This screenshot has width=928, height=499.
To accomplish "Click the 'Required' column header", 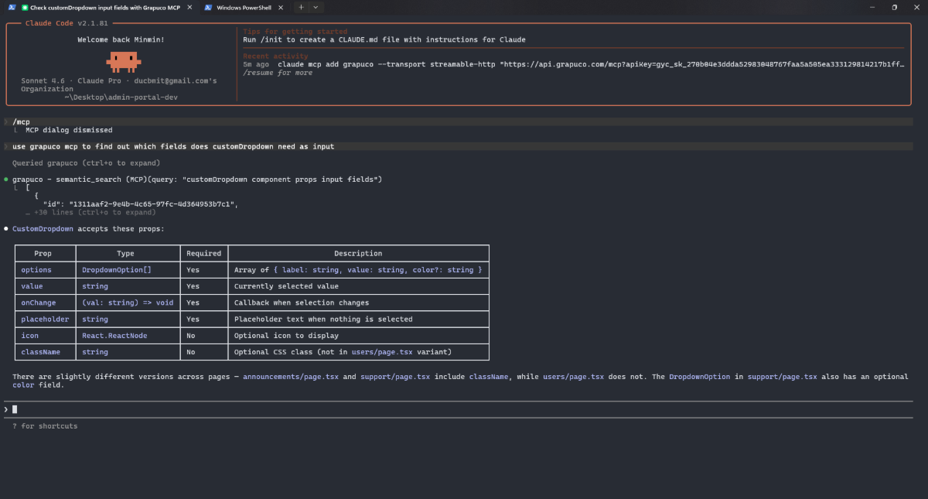I will (204, 253).
